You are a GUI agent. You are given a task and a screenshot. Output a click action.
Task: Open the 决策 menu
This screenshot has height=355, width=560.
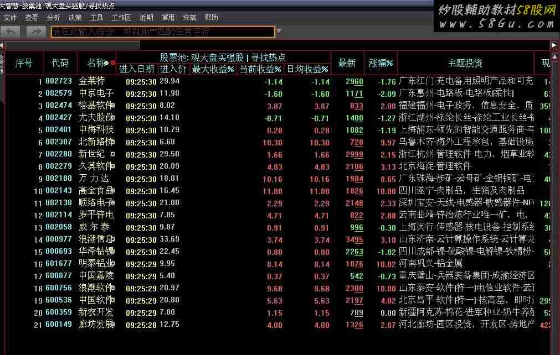coord(75,18)
